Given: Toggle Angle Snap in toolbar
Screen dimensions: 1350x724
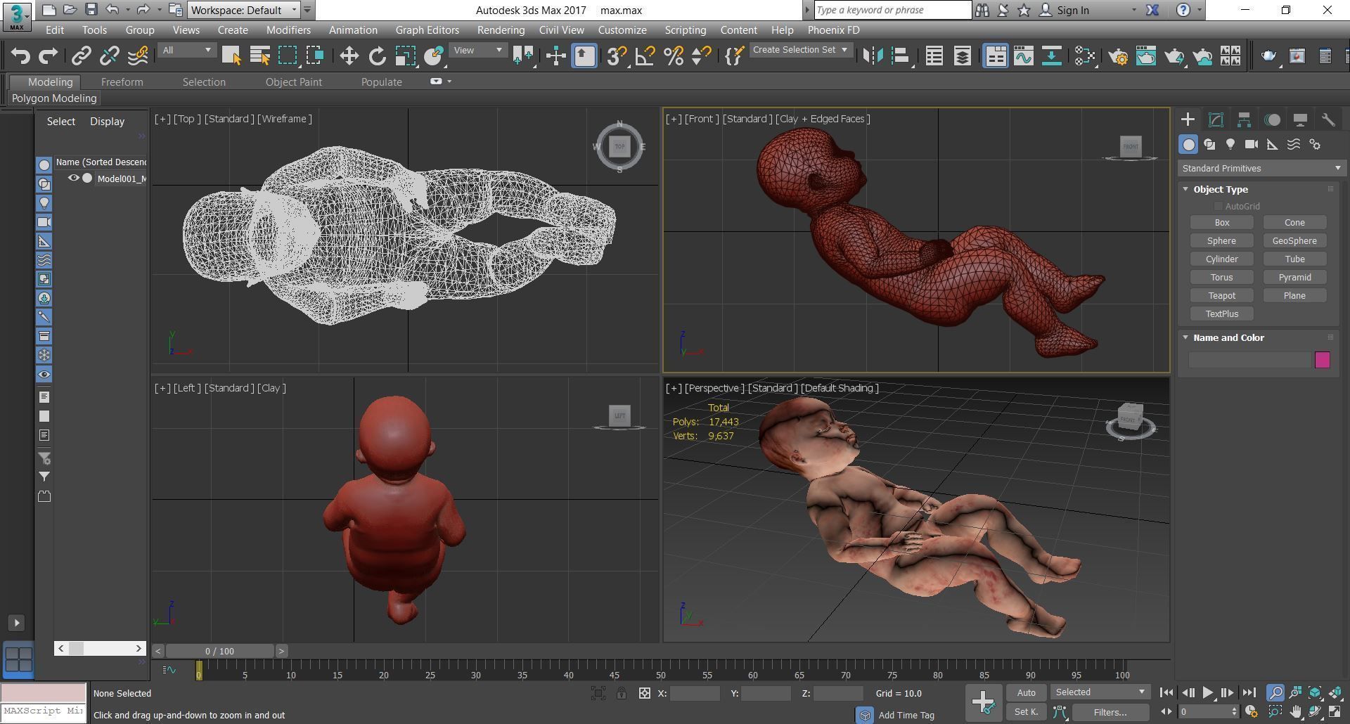Looking at the screenshot, I should [645, 56].
